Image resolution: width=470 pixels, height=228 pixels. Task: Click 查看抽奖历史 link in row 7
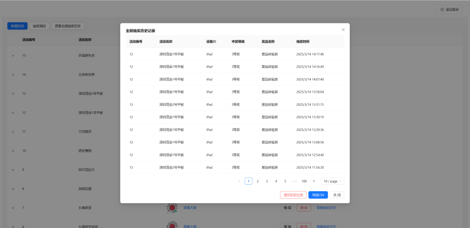click(x=326, y=208)
